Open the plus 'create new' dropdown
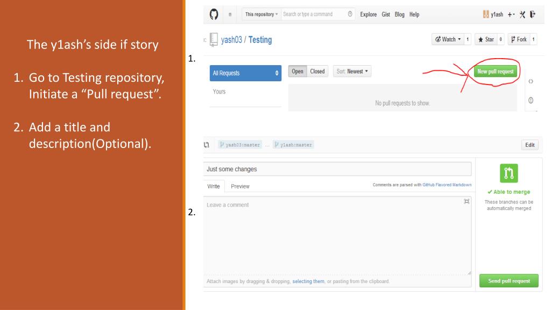The image size is (551, 310). [511, 15]
